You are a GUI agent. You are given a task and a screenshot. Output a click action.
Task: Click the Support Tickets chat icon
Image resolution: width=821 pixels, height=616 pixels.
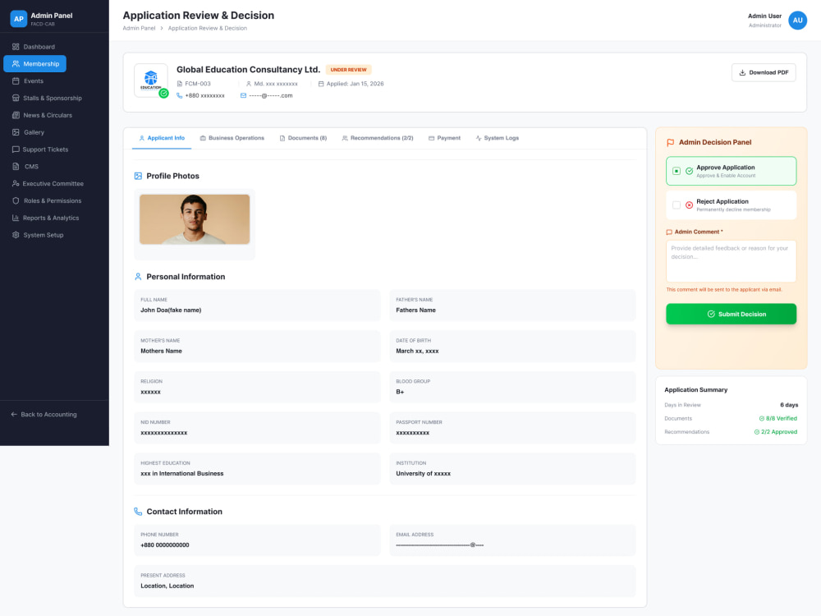point(16,149)
